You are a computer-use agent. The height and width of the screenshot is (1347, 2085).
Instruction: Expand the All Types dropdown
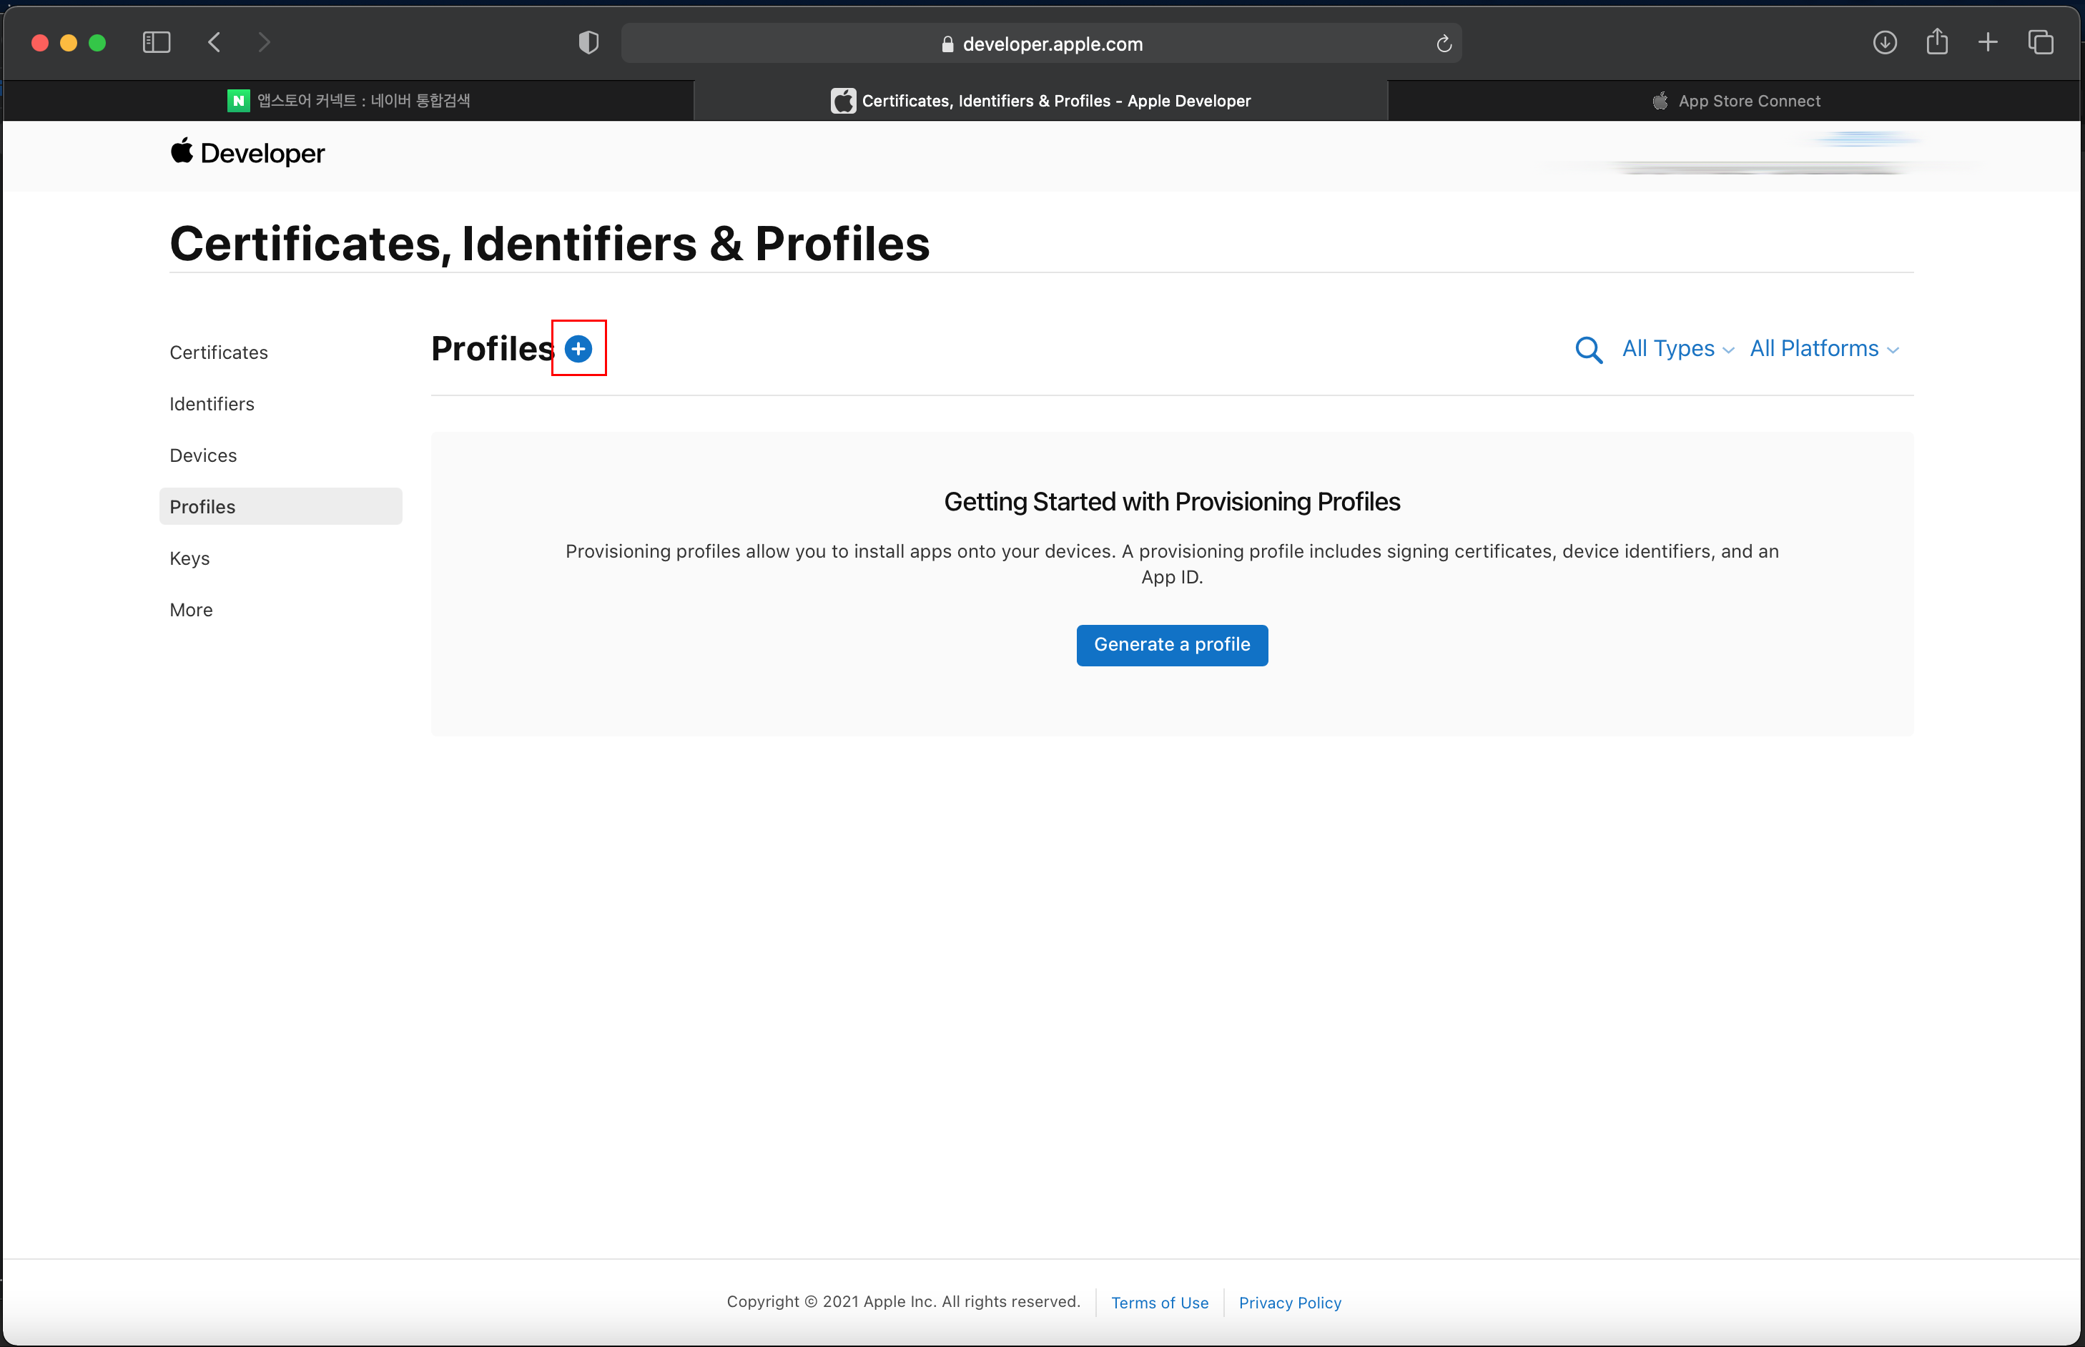pyautogui.click(x=1677, y=349)
